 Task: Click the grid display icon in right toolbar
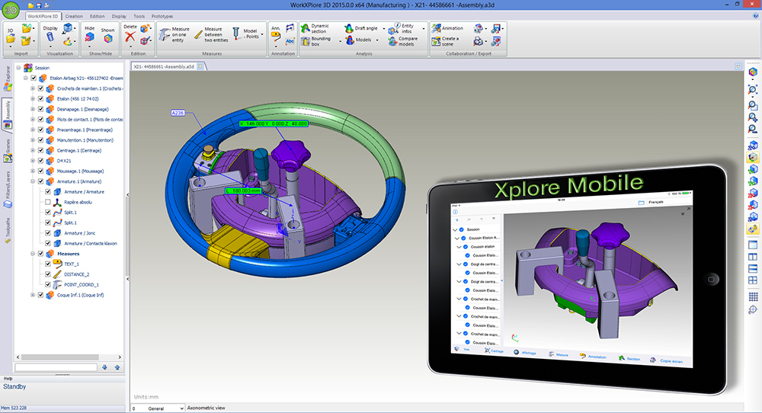753,296
